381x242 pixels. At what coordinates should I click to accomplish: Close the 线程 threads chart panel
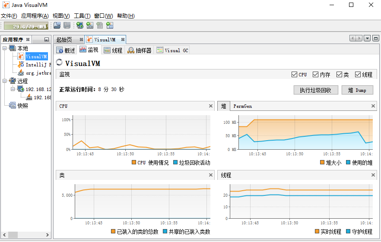point(373,175)
